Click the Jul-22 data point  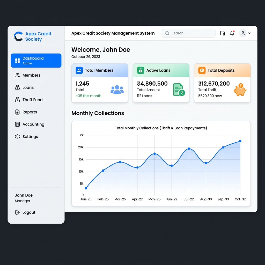[x=189, y=149]
